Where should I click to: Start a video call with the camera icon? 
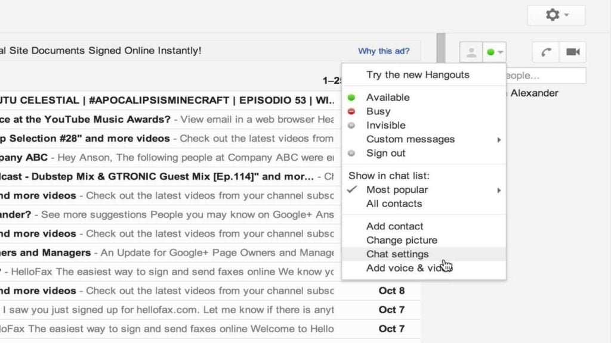pyautogui.click(x=573, y=52)
